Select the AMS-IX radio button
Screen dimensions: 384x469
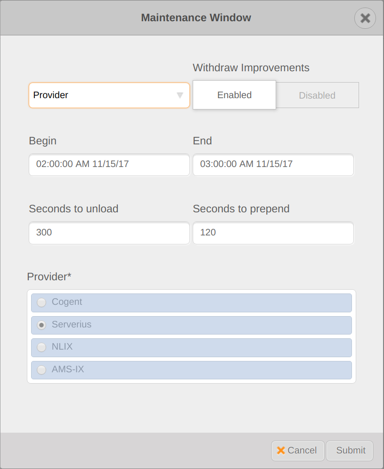tap(42, 370)
